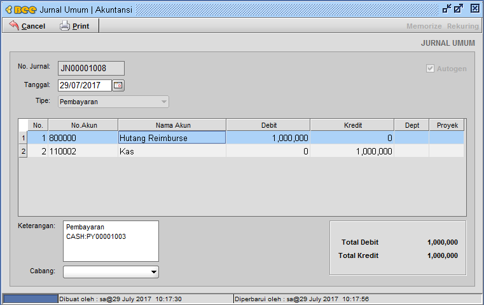Click Kredit 1,000,000 in Kas row
The width and height of the screenshot is (484, 305).
(x=352, y=151)
